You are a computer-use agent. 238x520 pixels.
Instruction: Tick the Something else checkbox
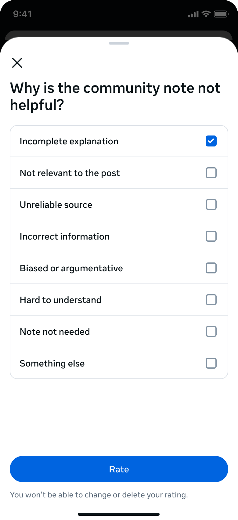click(211, 363)
